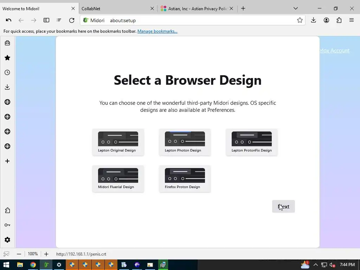Toggle the sidebar view button in toolbar
Image resolution: width=360 pixels, height=270 pixels.
pyautogui.click(x=46, y=20)
